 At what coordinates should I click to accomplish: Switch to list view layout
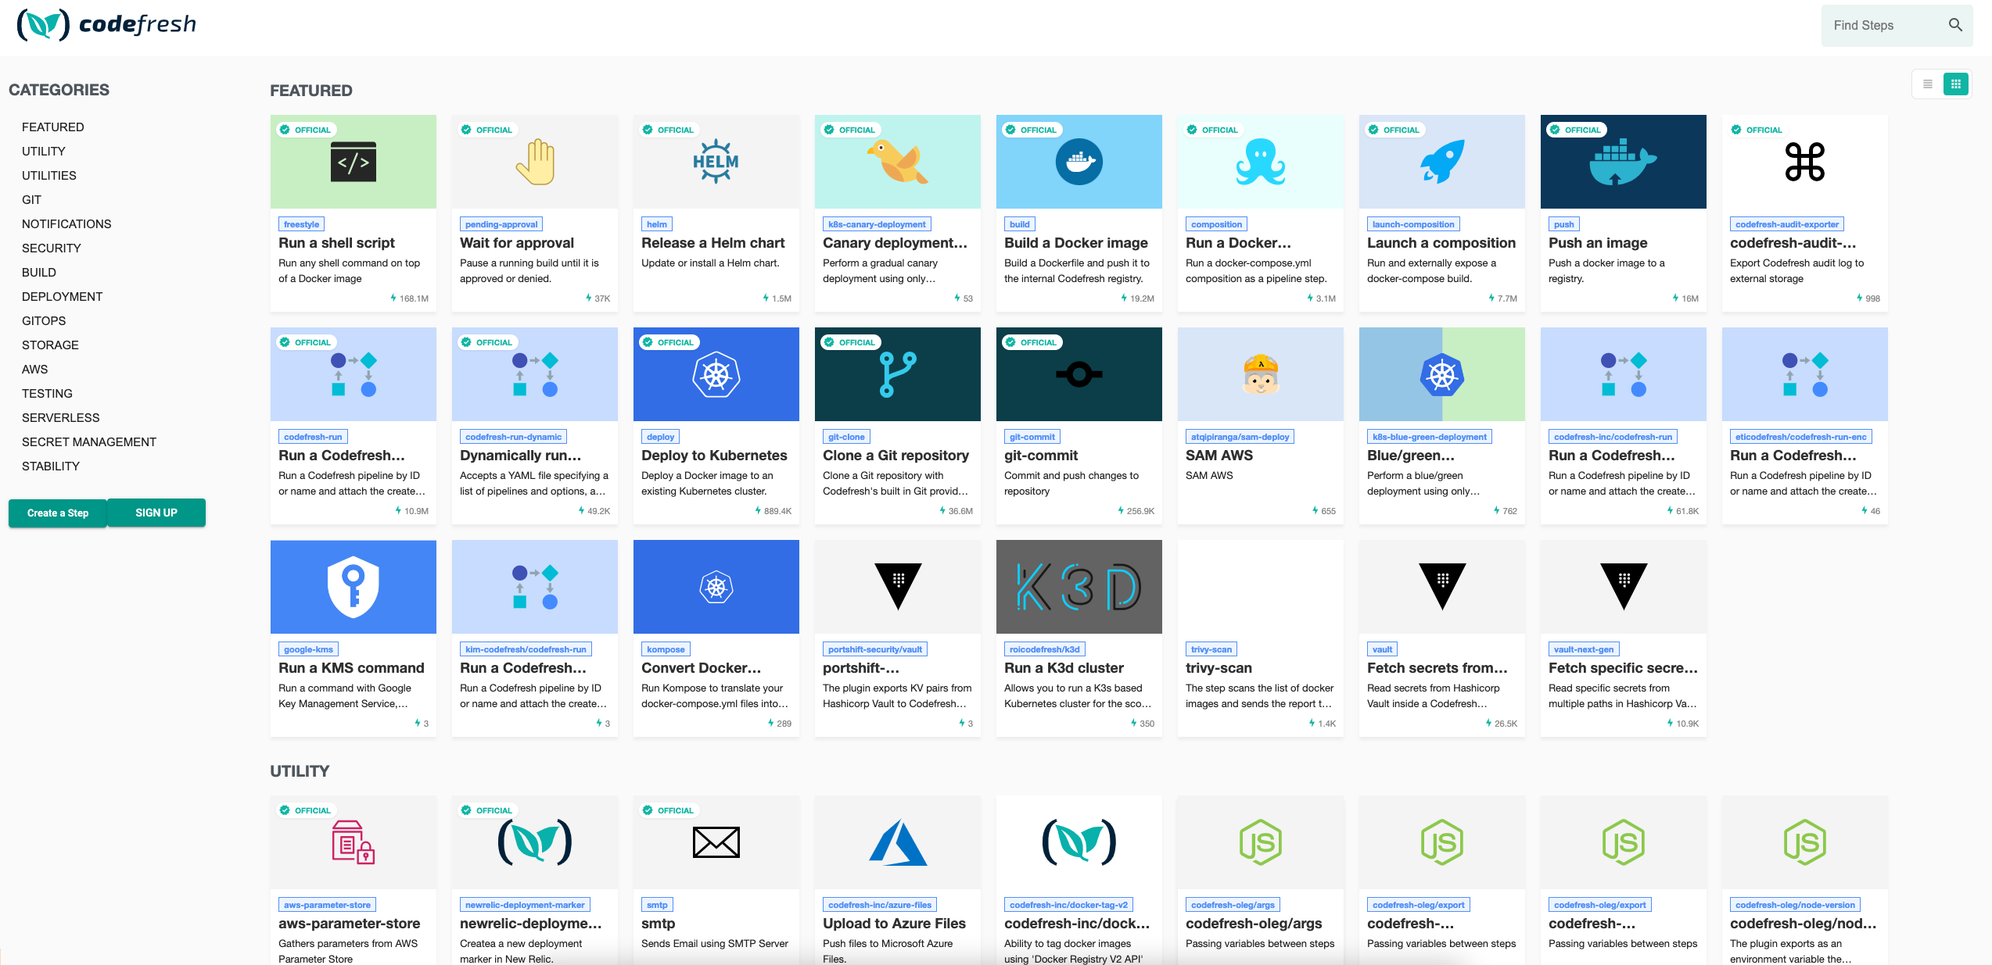pos(1927,84)
